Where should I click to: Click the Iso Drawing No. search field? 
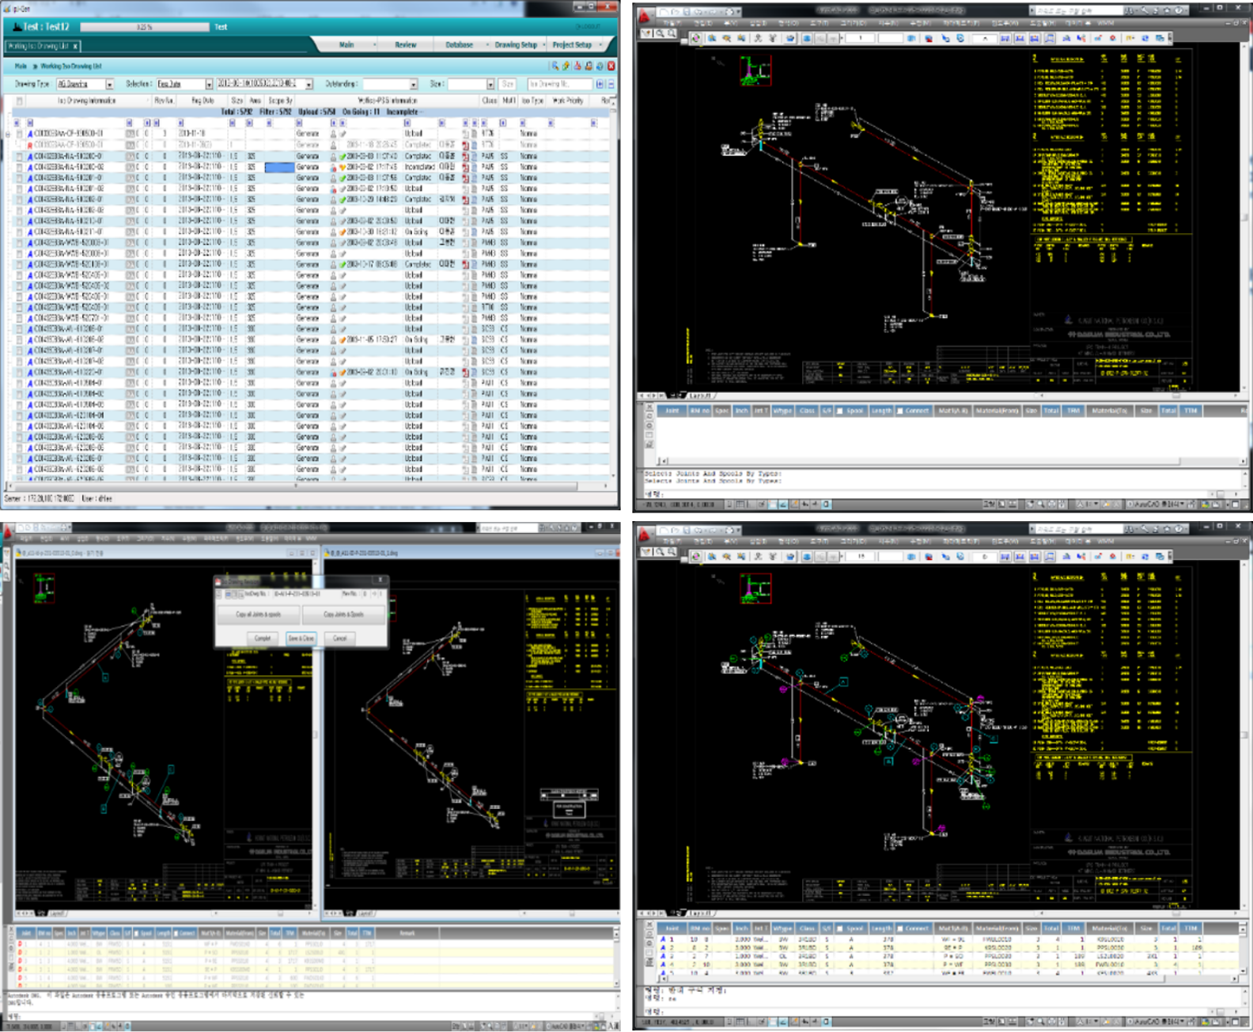559,84
